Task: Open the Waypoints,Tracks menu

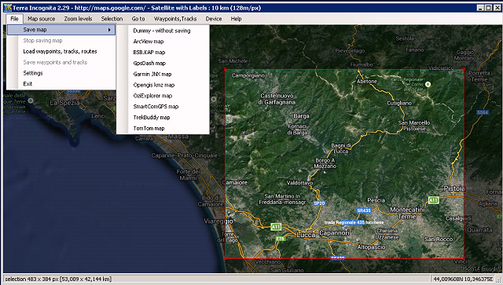Action: coord(175,19)
